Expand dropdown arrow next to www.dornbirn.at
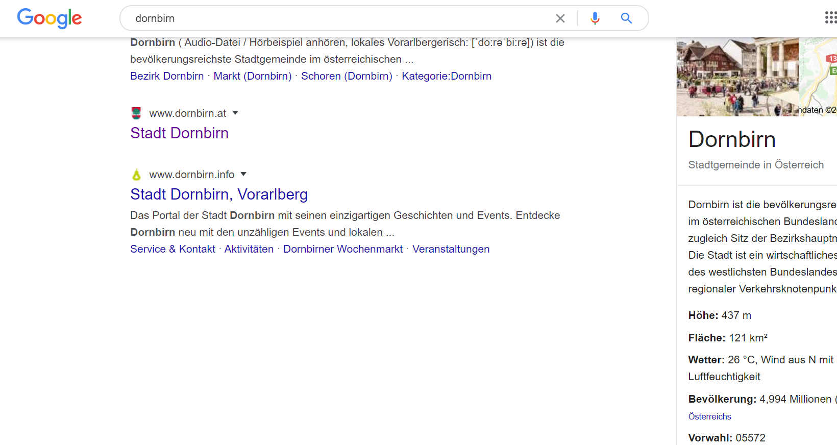837x445 pixels. click(235, 113)
